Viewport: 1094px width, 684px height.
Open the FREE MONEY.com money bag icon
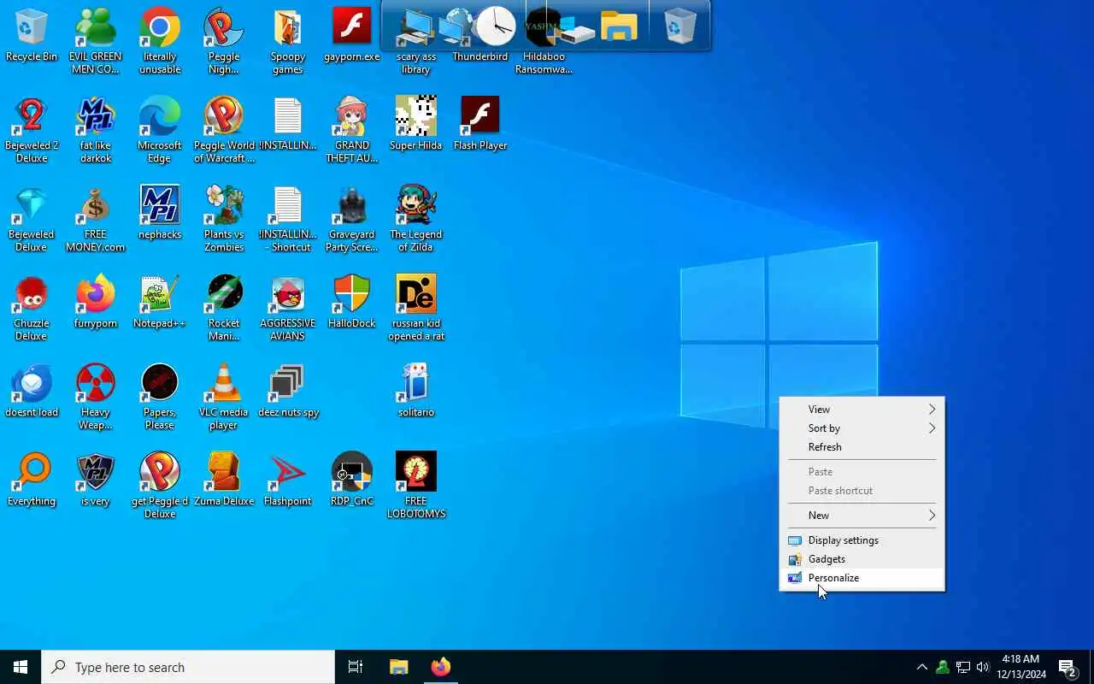pyautogui.click(x=96, y=219)
